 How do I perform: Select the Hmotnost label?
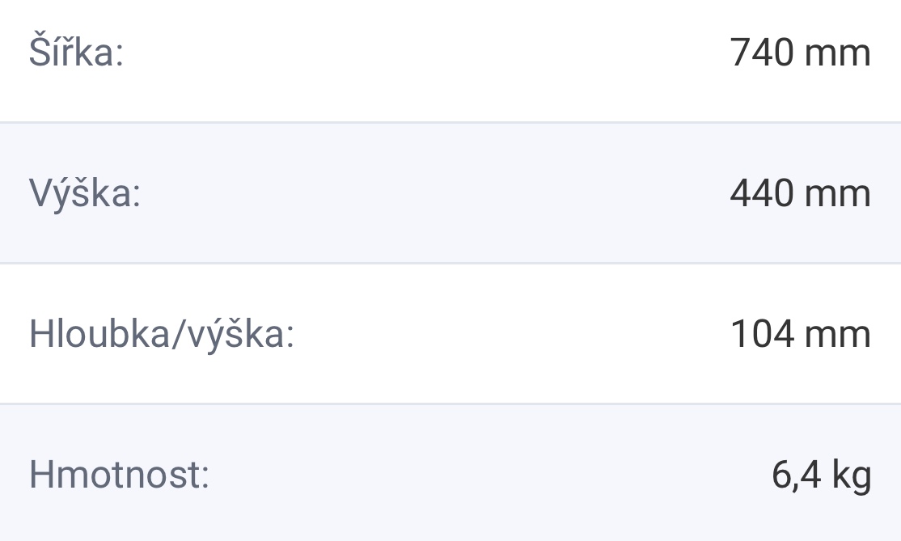click(119, 475)
